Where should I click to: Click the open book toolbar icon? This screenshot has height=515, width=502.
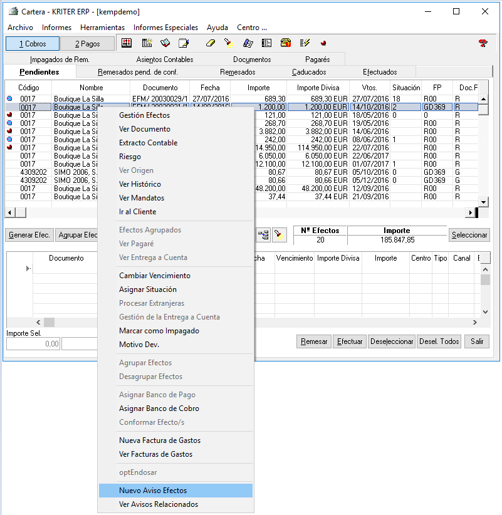[x=165, y=43]
